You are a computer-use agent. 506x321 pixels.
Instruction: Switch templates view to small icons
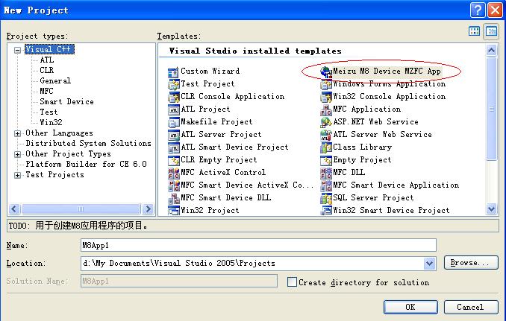tap(492, 31)
